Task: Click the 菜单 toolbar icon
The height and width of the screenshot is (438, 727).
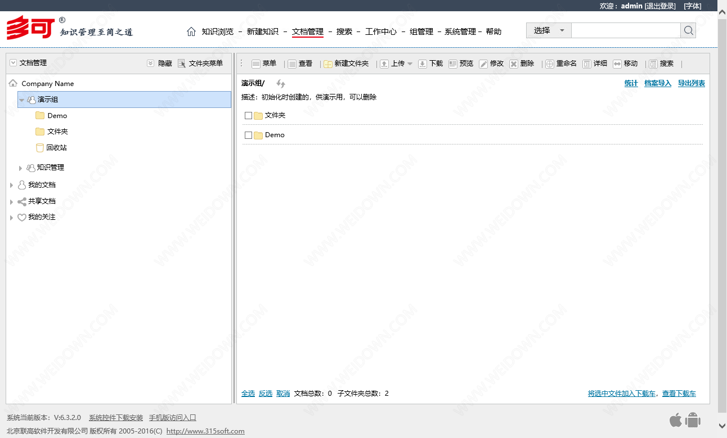Action: point(256,64)
